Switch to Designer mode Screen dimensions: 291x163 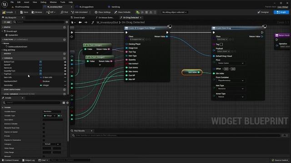coord(263,12)
